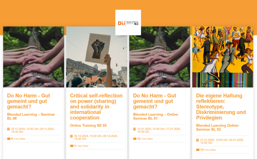Click Blended Learning Online-Seminar BL 02 subtitle
Image resolution: width=257 pixels, height=159 pixels.
pyautogui.click(x=218, y=128)
